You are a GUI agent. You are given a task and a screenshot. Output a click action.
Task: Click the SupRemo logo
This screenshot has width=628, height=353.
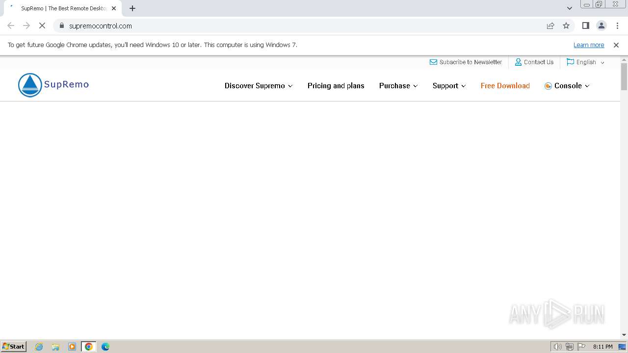coord(53,85)
